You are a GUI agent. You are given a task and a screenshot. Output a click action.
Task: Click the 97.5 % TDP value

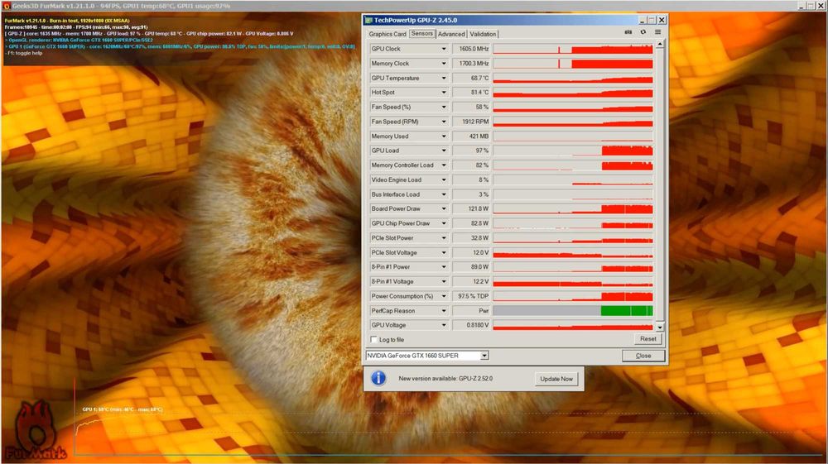[471, 296]
